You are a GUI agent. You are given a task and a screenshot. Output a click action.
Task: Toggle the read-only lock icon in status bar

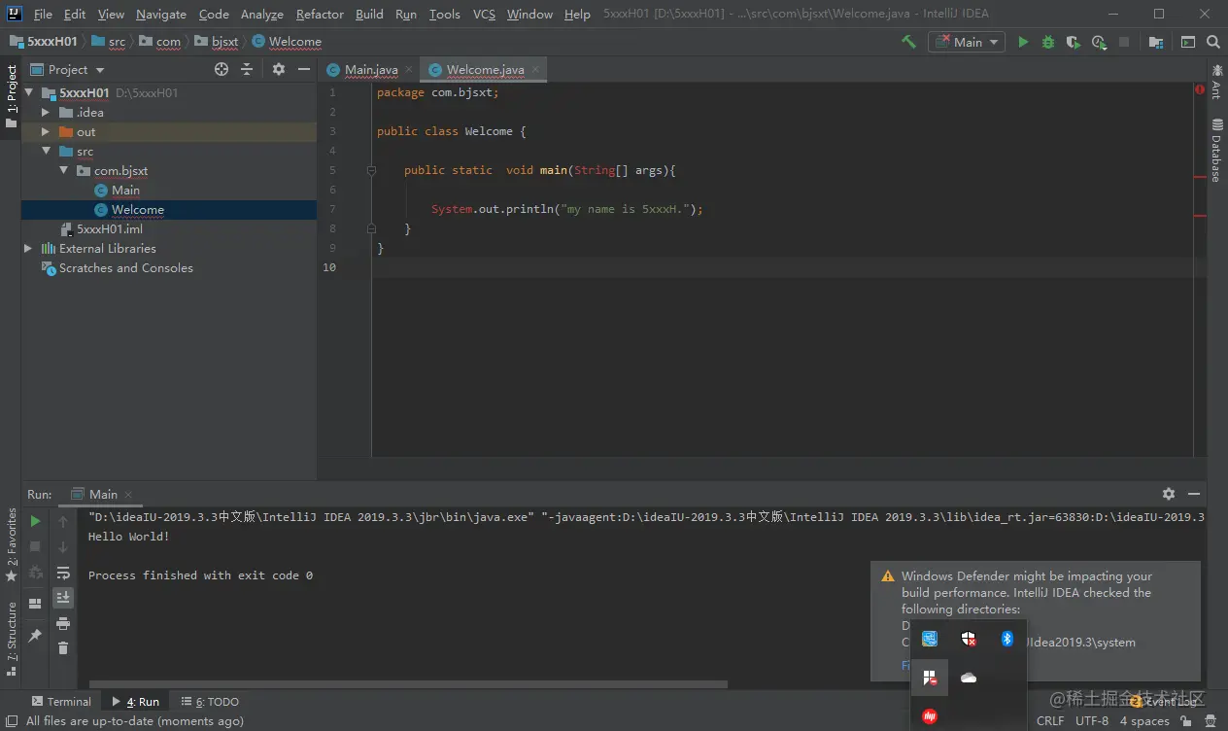pos(1185,721)
